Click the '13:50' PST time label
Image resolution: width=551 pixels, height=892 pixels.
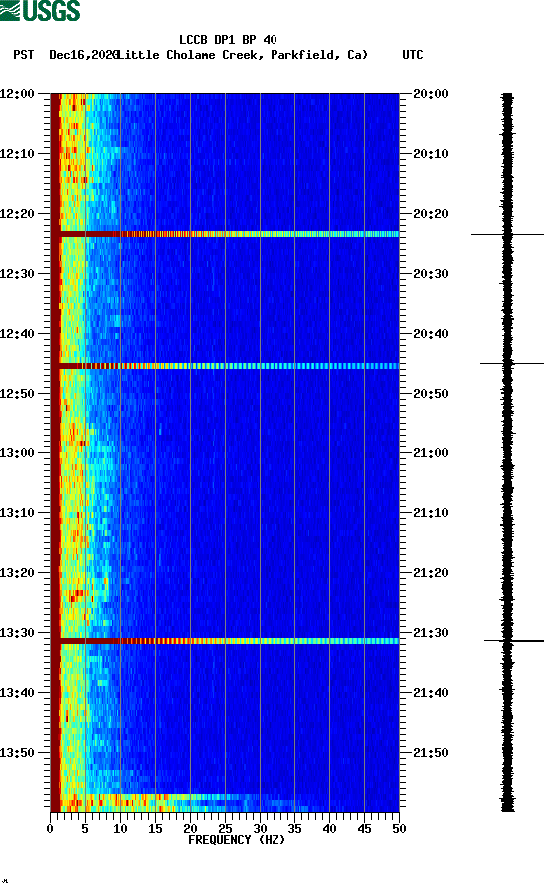17,752
